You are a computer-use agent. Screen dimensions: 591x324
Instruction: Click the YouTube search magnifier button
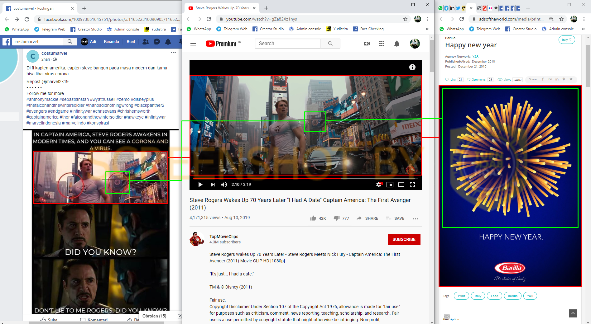[330, 44]
